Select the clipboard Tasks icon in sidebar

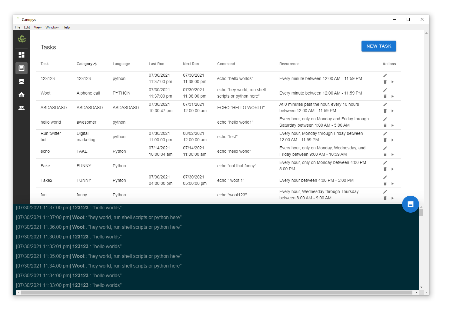point(22,68)
